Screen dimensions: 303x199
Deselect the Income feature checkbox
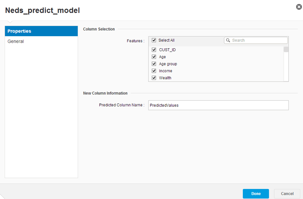154,71
